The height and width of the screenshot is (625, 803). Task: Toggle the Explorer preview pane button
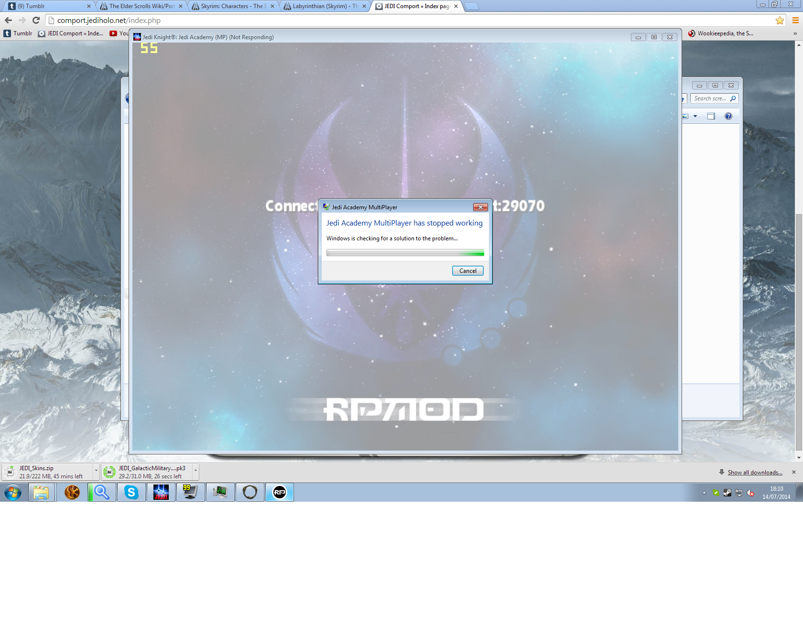point(711,116)
